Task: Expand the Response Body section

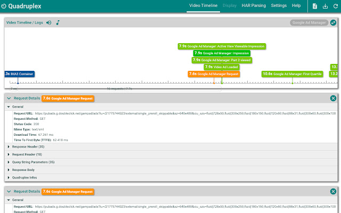Action: point(171,170)
